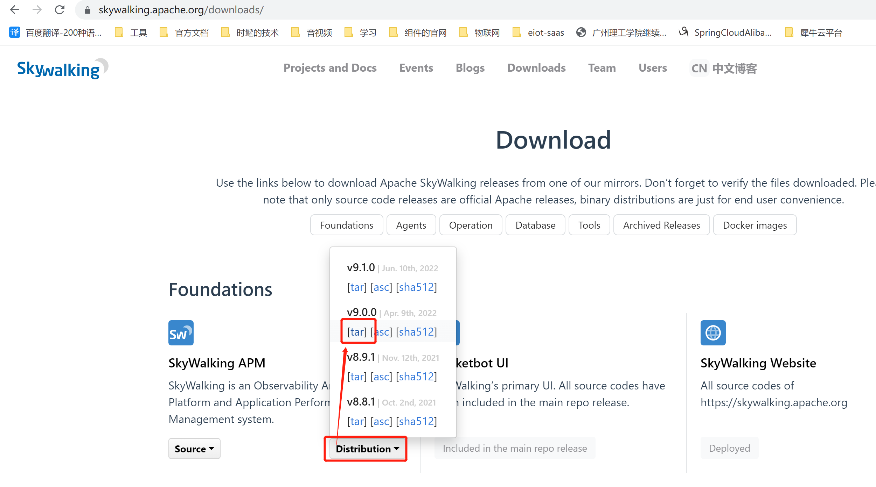This screenshot has height=487, width=876.
Task: Reload the page with the refresh icon
Action: pyautogui.click(x=60, y=10)
